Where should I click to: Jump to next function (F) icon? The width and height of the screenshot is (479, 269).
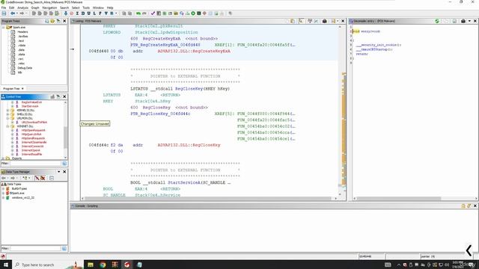[x=100, y=13]
